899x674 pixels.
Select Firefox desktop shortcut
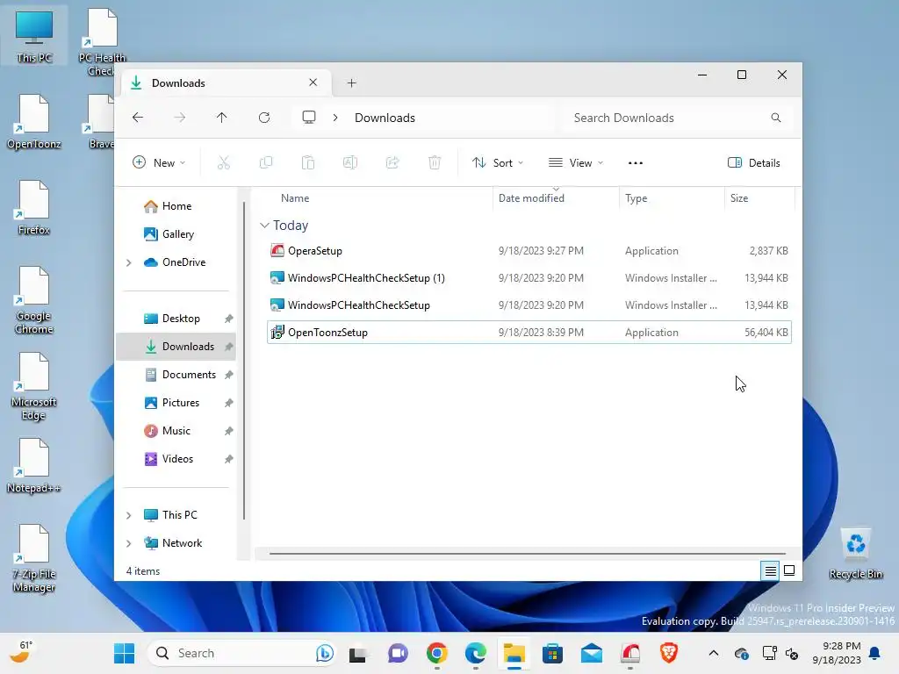pos(34,208)
